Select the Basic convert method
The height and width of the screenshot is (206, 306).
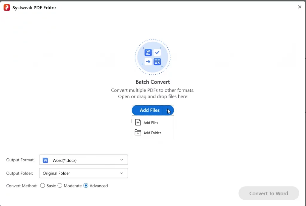42,186
